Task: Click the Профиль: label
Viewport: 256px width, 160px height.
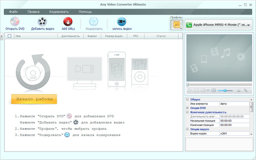Action: [177, 17]
